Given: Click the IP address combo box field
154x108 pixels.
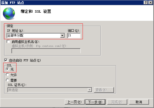Looking at the screenshot, I should click(x=36, y=36).
